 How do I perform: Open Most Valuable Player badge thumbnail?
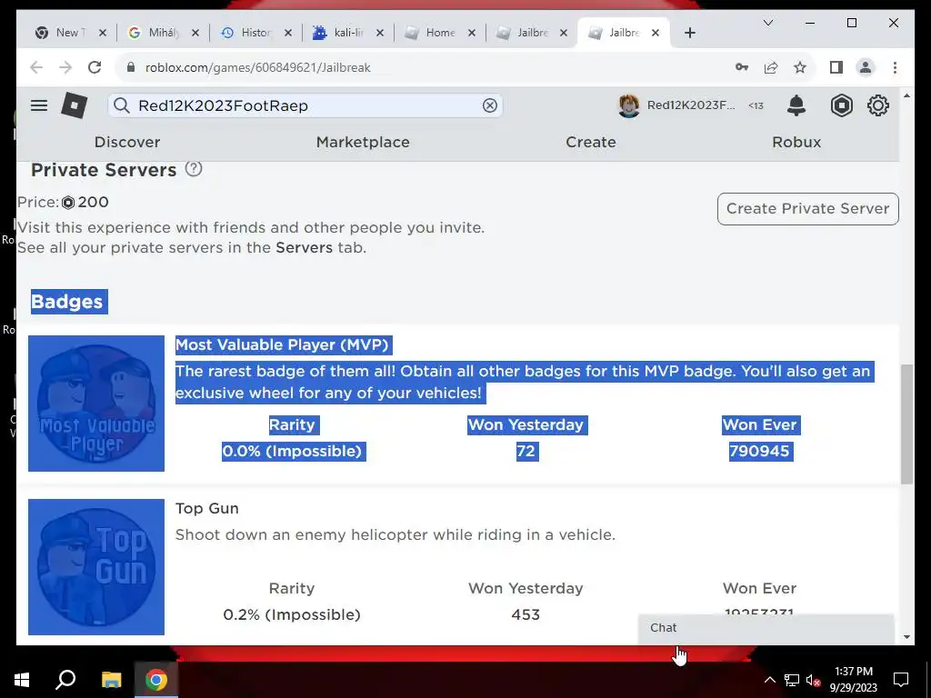tap(96, 404)
